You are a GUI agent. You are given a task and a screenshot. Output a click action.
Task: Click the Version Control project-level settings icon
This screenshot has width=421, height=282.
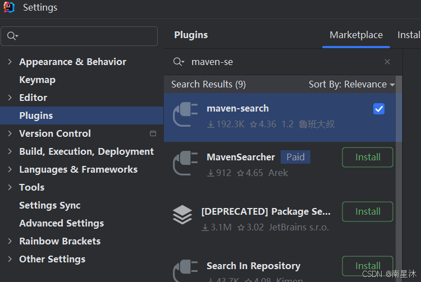[x=153, y=133]
